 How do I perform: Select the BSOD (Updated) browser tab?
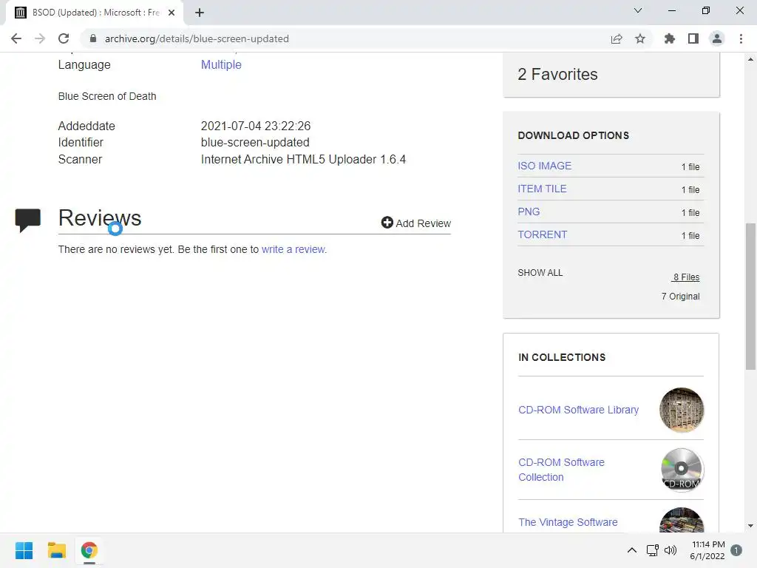95,13
